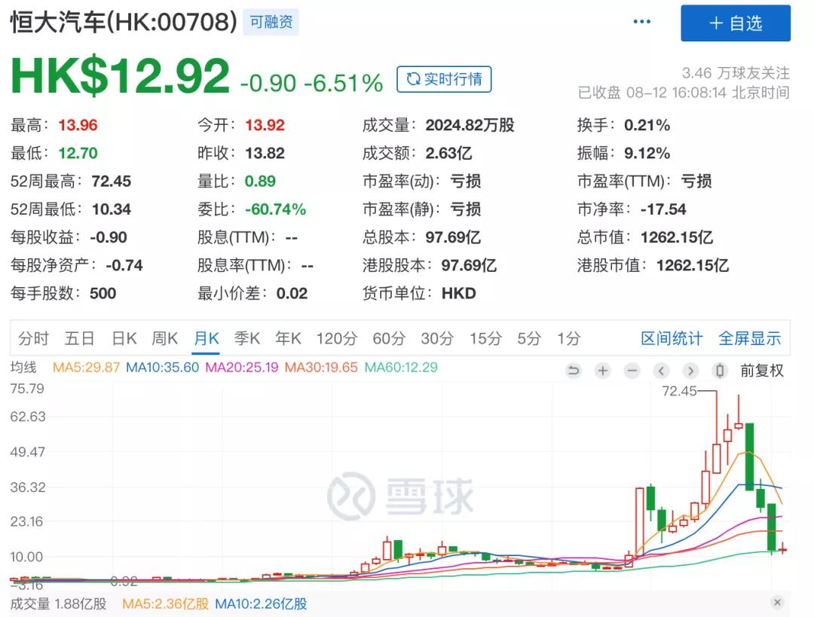Click the 成交量 1.88亿股 label

click(x=58, y=604)
